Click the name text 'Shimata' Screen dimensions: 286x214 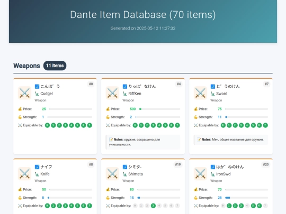[136, 174]
